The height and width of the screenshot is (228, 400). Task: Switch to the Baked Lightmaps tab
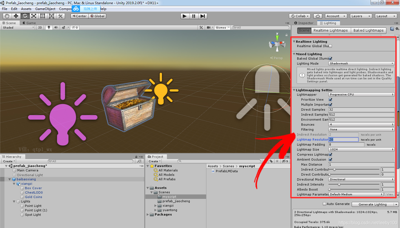(x=368, y=31)
